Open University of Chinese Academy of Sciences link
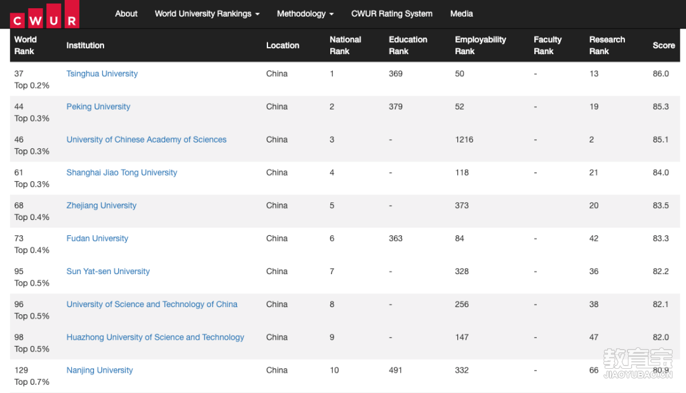Viewport: 686px width, 393px height. (147, 139)
